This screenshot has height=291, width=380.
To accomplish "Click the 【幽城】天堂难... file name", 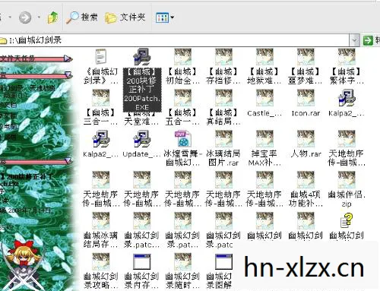I will pos(141,119).
